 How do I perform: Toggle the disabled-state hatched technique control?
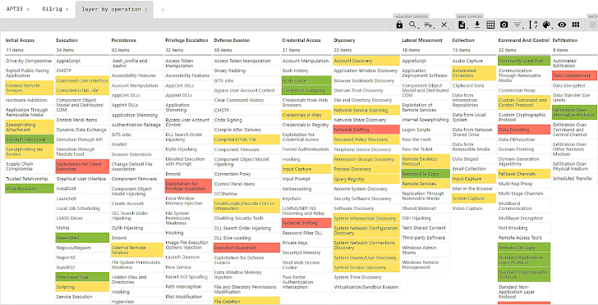(593, 25)
